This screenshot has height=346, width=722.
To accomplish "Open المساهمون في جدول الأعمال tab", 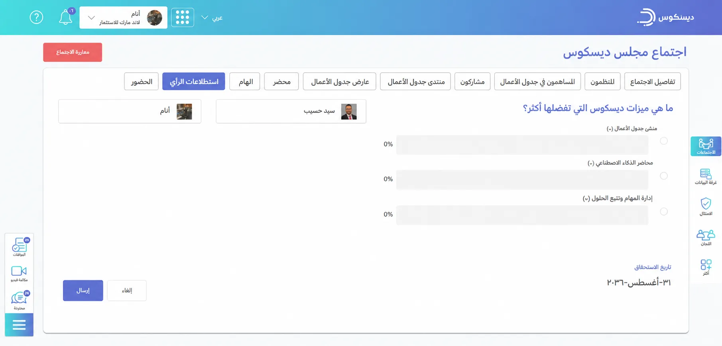I will [537, 81].
